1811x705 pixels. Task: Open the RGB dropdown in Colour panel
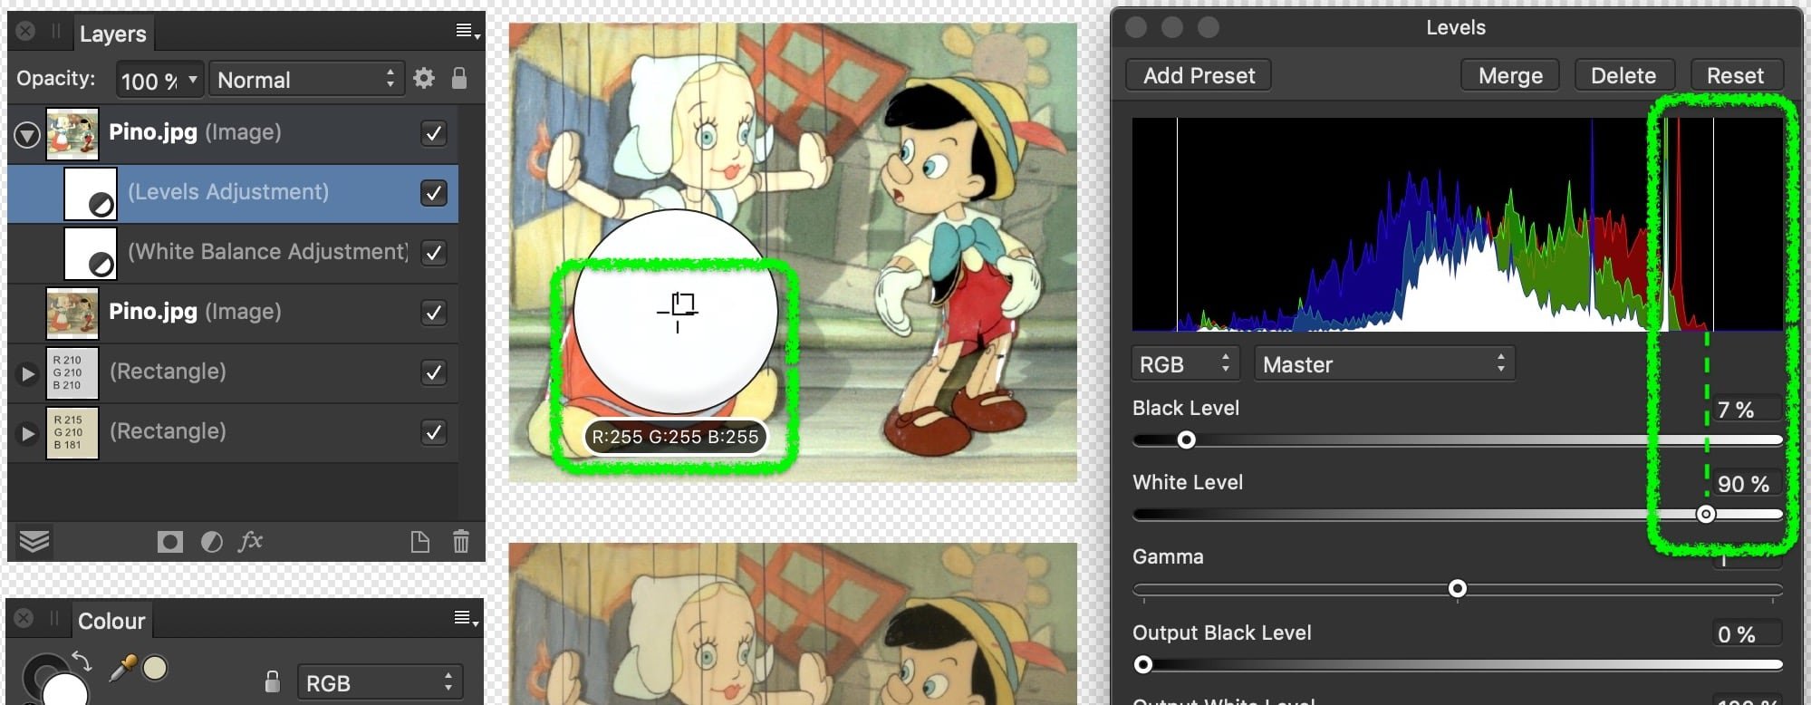(380, 682)
